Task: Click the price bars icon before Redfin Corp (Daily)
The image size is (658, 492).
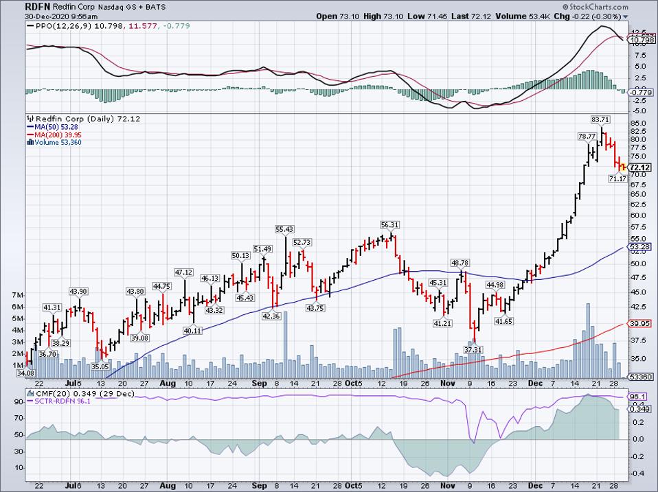Action: [31, 119]
